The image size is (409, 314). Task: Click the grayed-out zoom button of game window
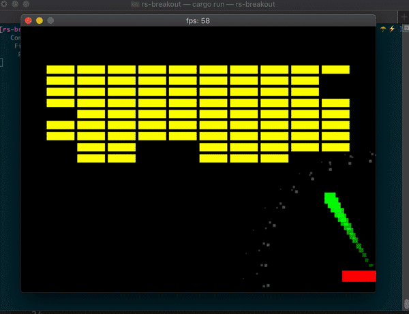[x=50, y=20]
